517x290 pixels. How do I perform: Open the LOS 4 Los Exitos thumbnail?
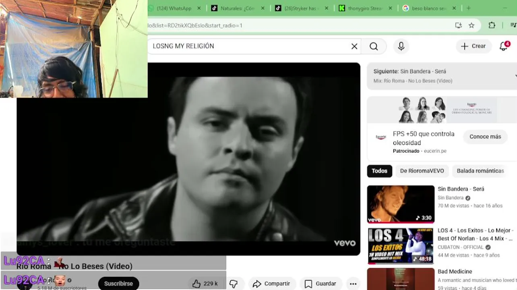(401, 246)
